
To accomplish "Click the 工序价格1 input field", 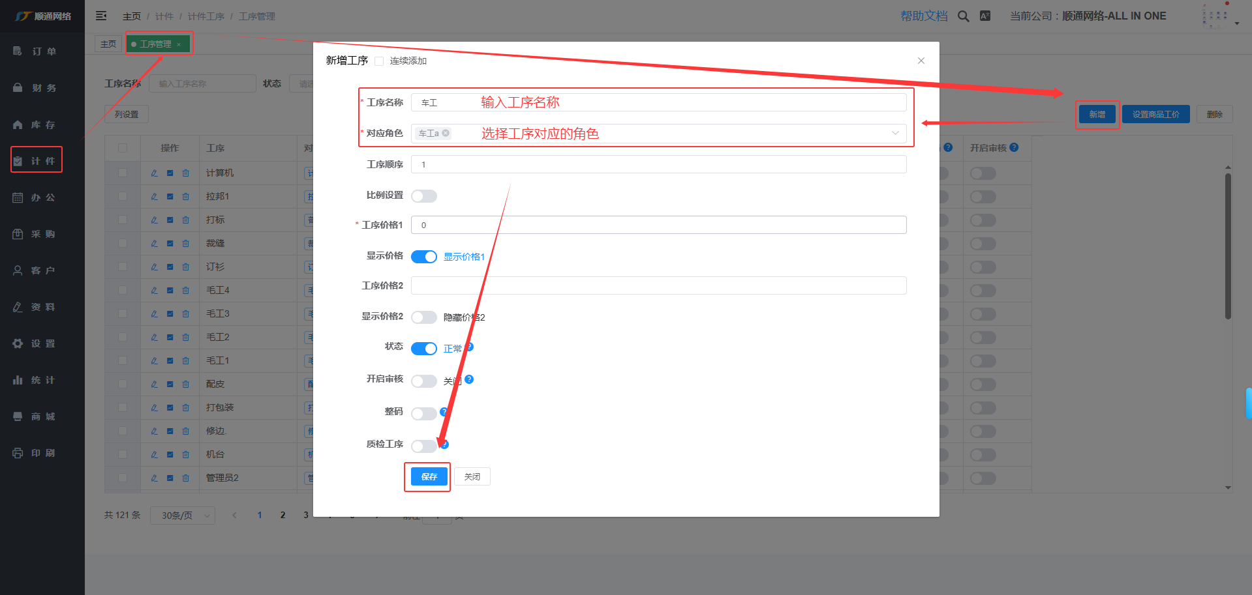I will [658, 225].
